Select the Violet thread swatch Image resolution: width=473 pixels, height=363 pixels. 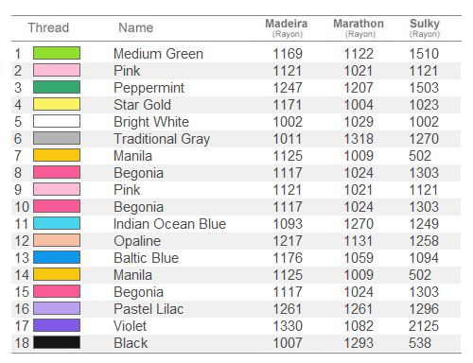point(57,325)
